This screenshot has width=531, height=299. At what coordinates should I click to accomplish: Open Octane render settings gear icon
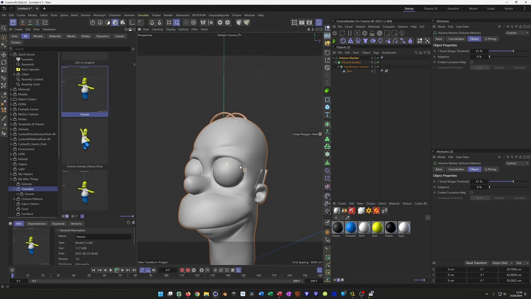(365, 33)
